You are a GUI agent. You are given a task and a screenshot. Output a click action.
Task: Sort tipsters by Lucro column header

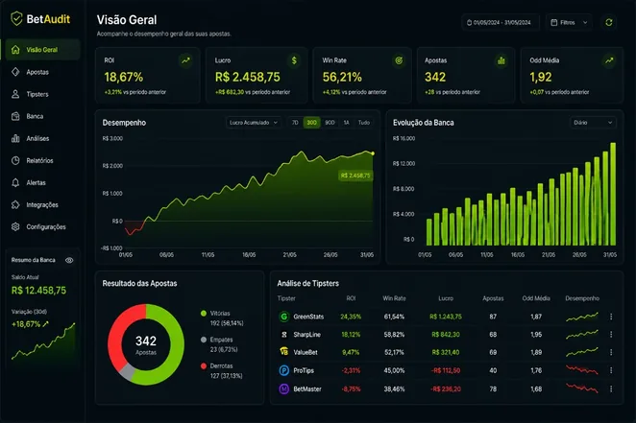pyautogui.click(x=446, y=298)
